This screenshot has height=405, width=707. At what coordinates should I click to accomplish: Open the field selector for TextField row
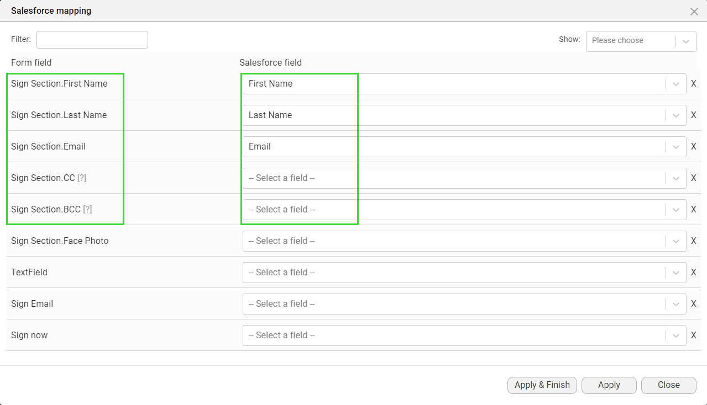675,272
